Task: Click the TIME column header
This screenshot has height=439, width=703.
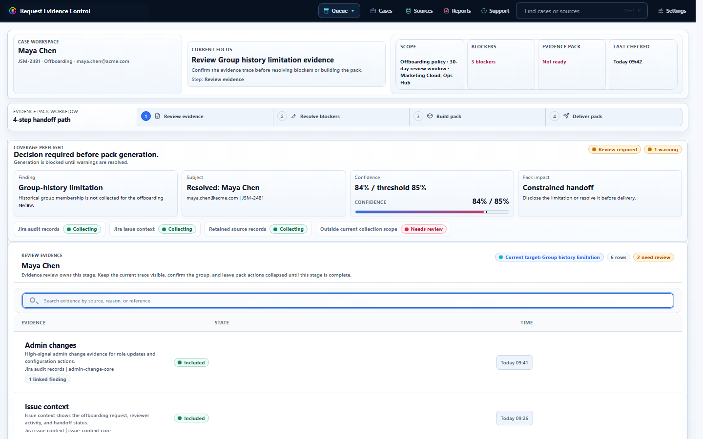Action: tap(527, 323)
